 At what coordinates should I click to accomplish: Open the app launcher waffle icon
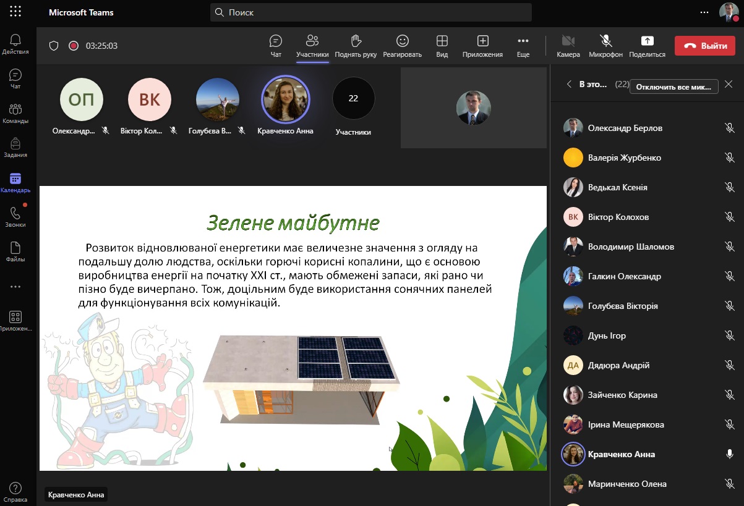pyautogui.click(x=15, y=12)
